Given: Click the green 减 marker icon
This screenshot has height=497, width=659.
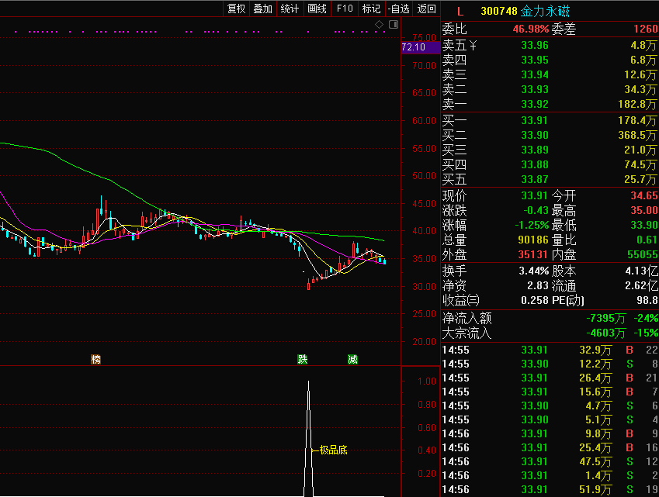Looking at the screenshot, I should (352, 359).
